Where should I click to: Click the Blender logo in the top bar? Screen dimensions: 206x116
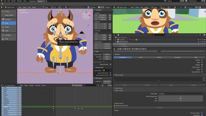point(1,1)
